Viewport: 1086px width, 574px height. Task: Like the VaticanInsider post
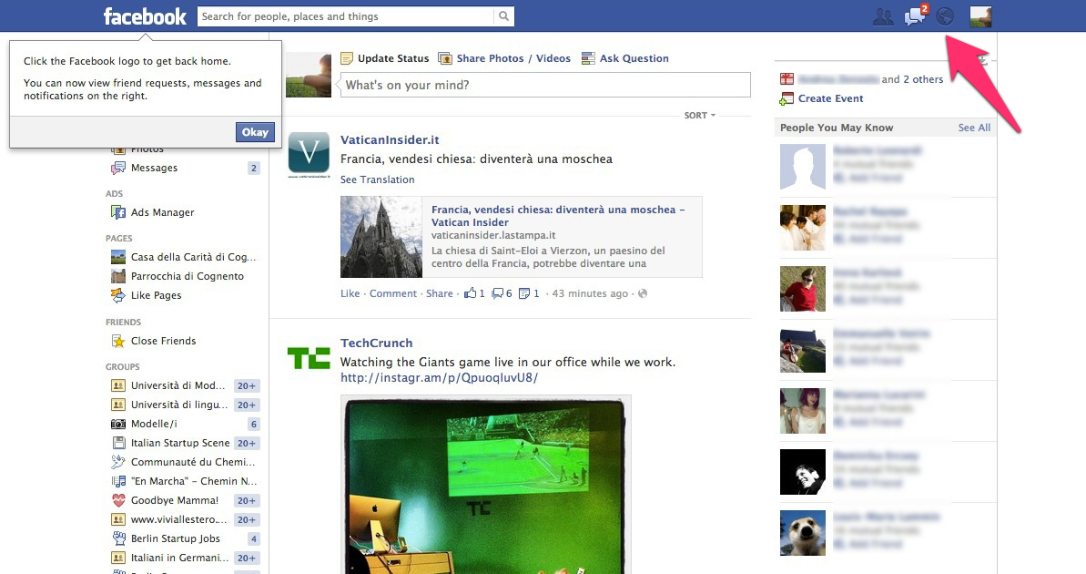(x=350, y=293)
